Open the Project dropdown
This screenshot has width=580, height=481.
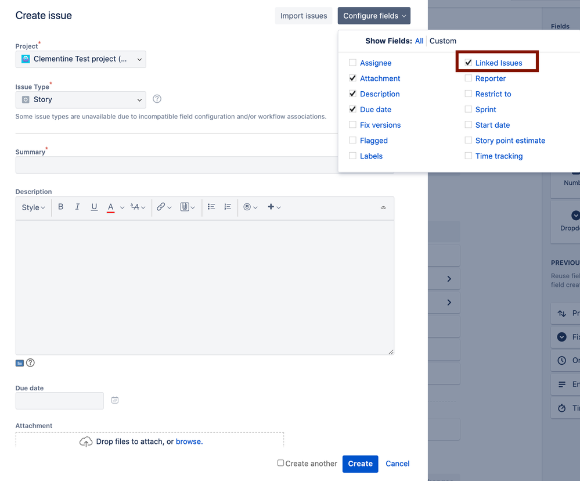[81, 59]
